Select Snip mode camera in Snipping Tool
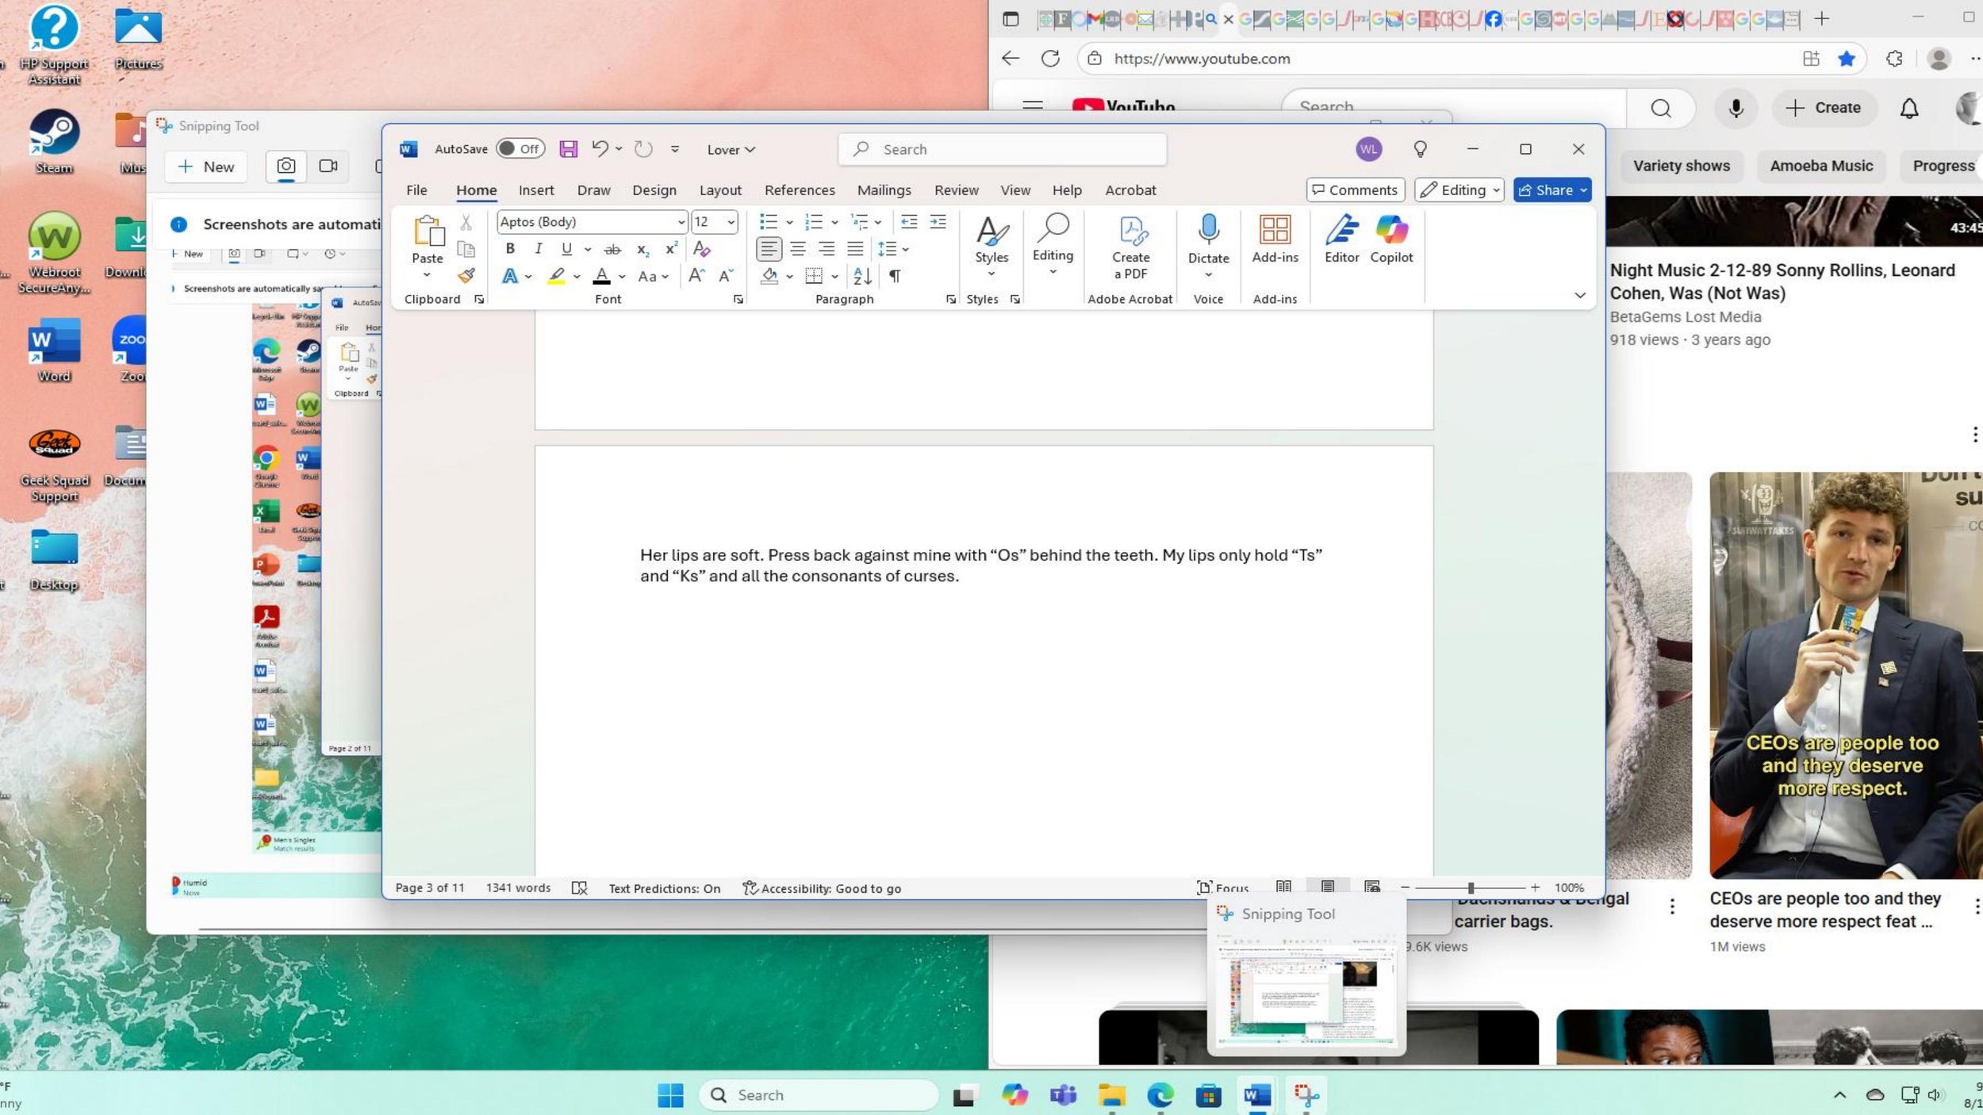 pyautogui.click(x=286, y=167)
